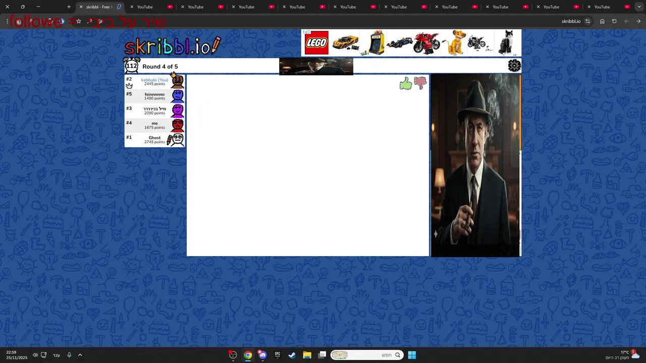Click the LEGO arcade machine set

pyautogui.click(x=375, y=43)
